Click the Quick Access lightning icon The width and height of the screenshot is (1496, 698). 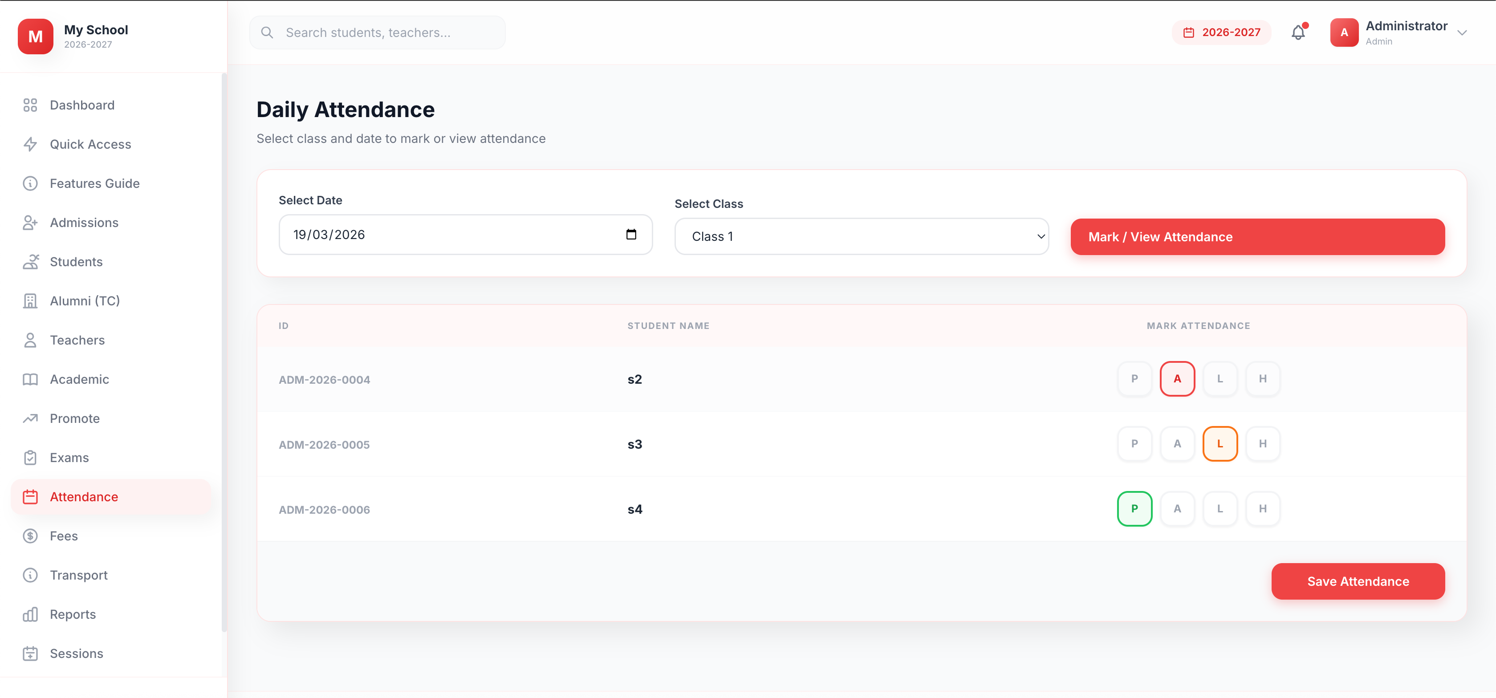(30, 144)
